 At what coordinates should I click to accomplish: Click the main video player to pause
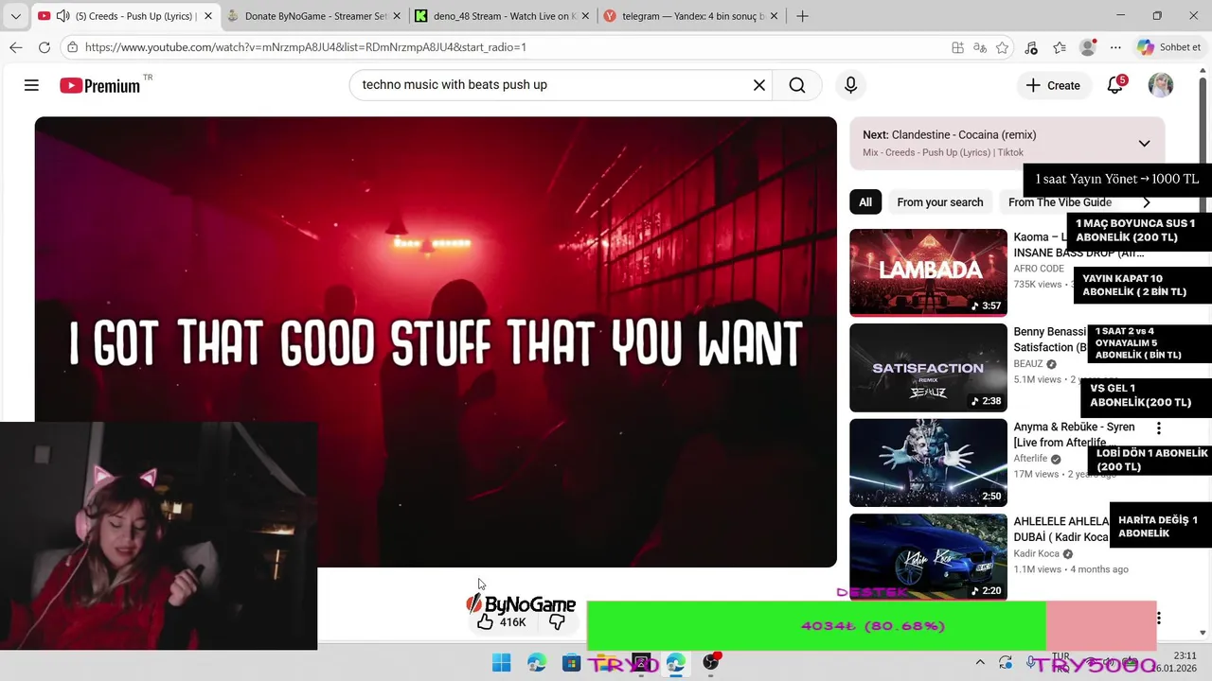(x=436, y=341)
